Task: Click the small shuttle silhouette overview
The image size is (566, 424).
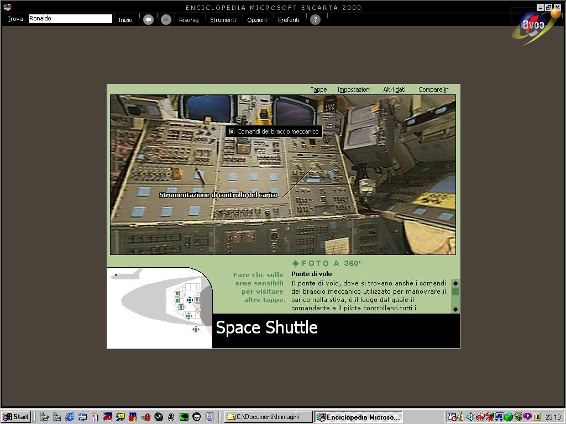Action: (127, 275)
